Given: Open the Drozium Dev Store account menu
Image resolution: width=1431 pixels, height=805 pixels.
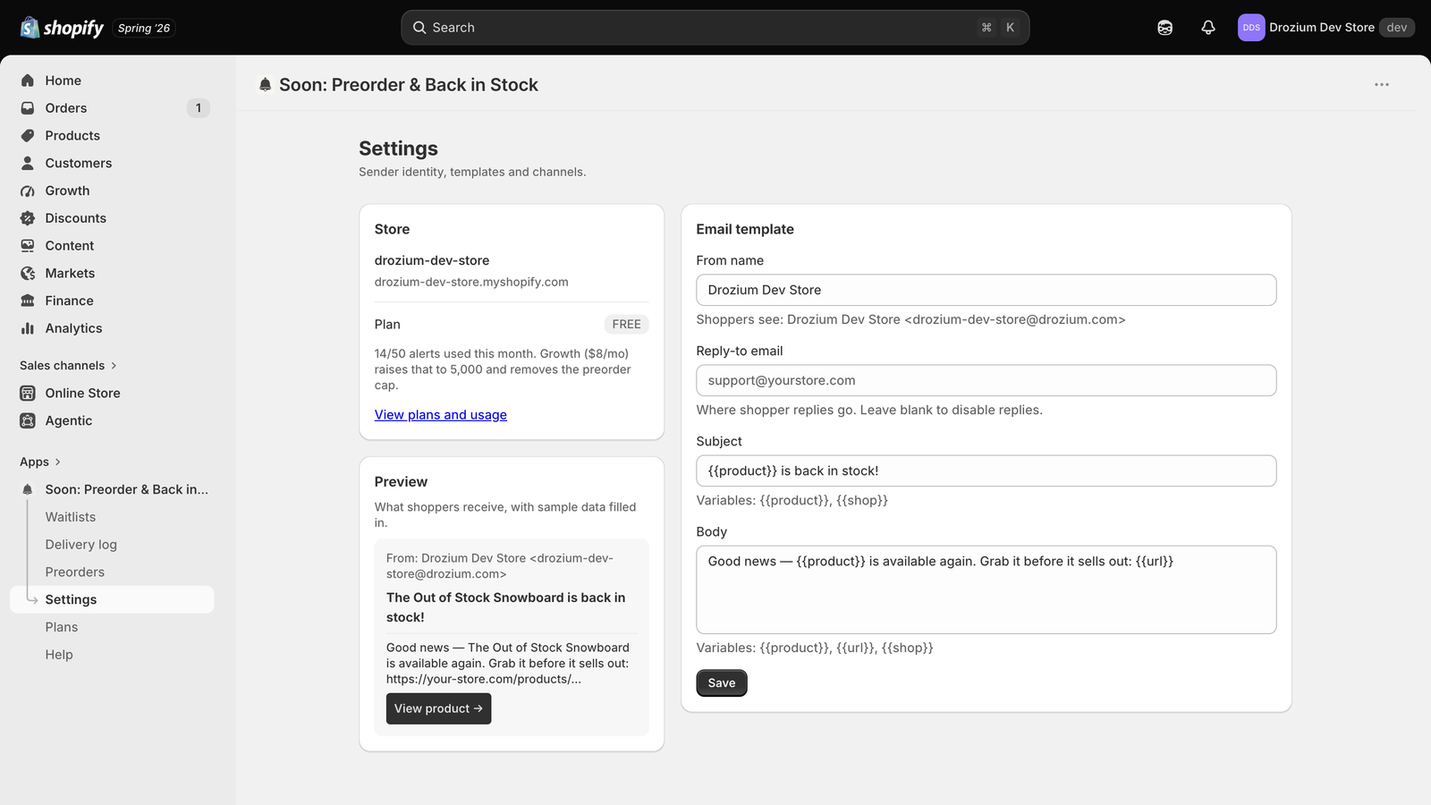Looking at the screenshot, I should 1325,28.
